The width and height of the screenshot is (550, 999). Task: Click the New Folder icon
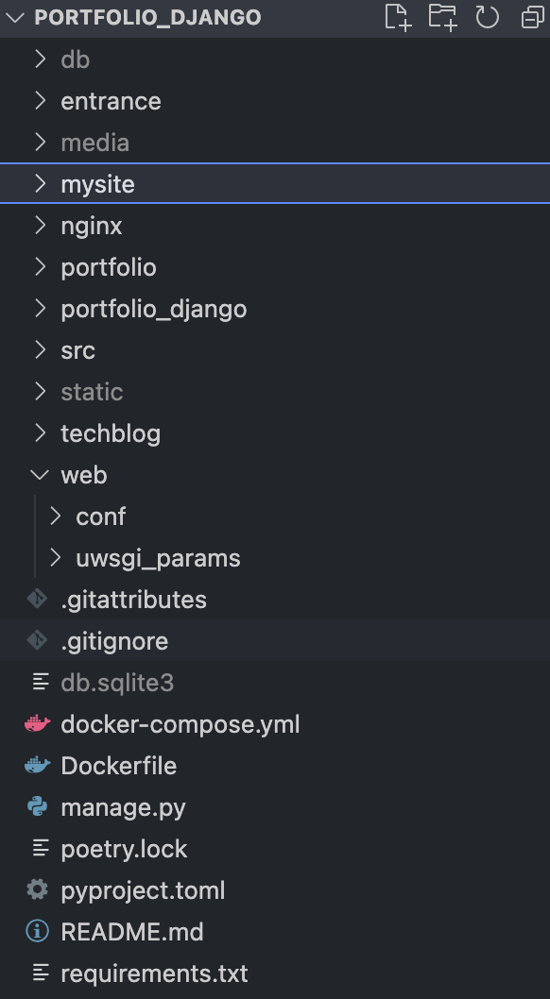[x=442, y=17]
